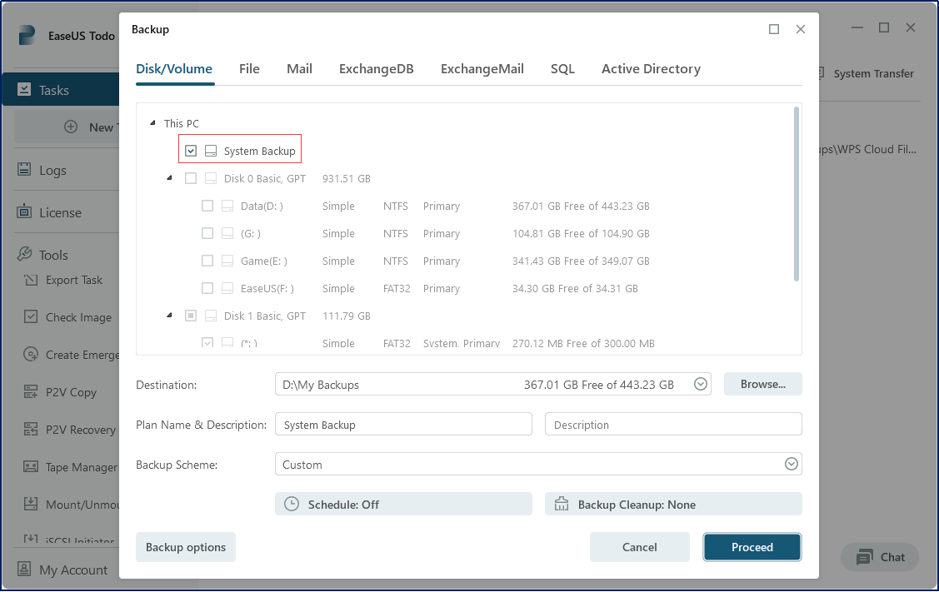939x592 pixels.
Task: Click the Tape Manager icon
Action: click(31, 467)
